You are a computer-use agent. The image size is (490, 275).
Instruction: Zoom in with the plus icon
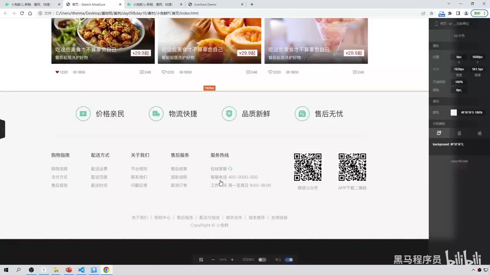[x=232, y=260]
